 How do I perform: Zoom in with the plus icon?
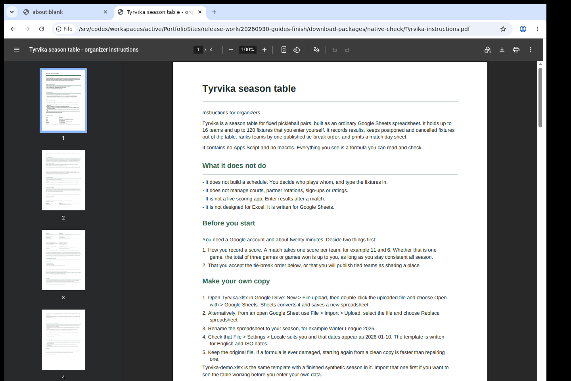(x=264, y=50)
